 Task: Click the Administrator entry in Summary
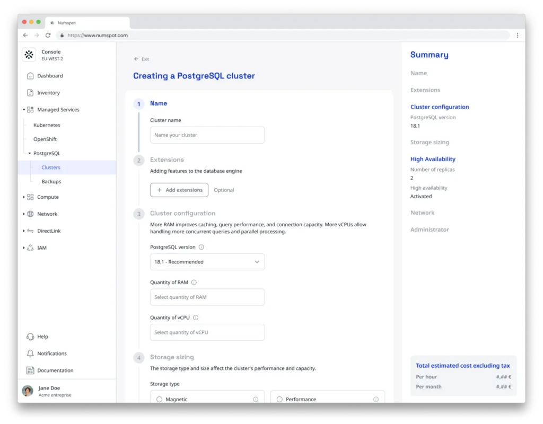(x=430, y=230)
